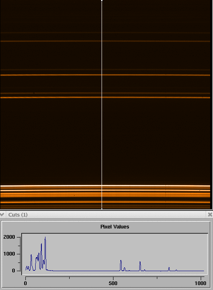Click the vertical scrollbar beside the image
This screenshot has width=213, height=290.
(212, 105)
